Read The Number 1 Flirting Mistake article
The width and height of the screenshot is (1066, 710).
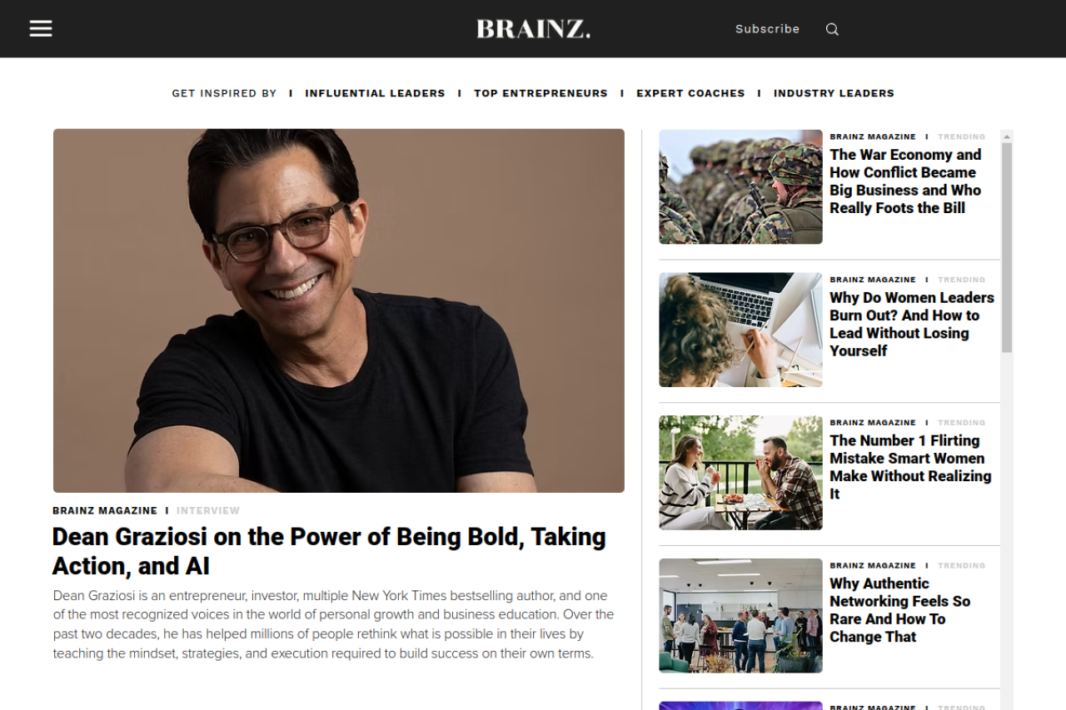point(910,467)
